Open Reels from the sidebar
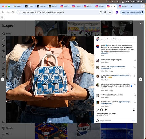This screenshot has height=139, width=146. tap(3, 51)
